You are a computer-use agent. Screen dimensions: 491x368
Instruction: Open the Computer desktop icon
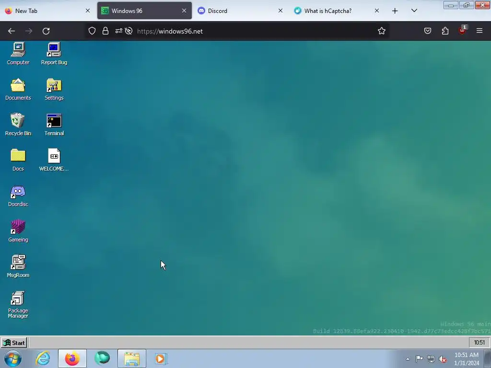point(18,53)
